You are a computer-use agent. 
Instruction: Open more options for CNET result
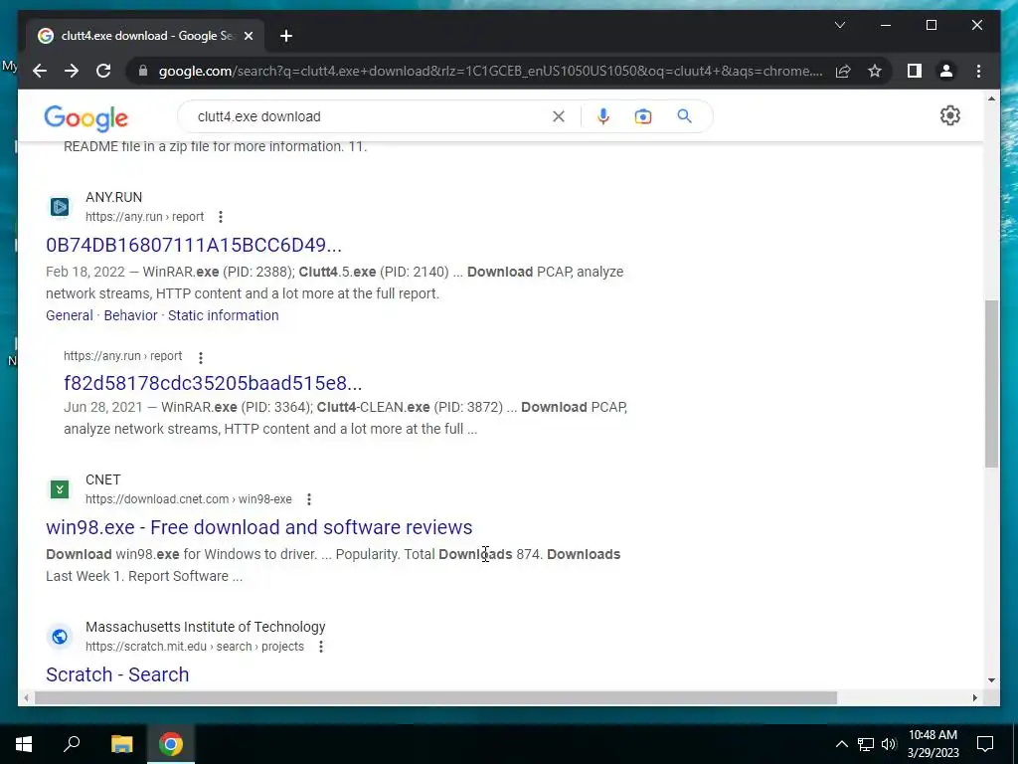tap(309, 499)
